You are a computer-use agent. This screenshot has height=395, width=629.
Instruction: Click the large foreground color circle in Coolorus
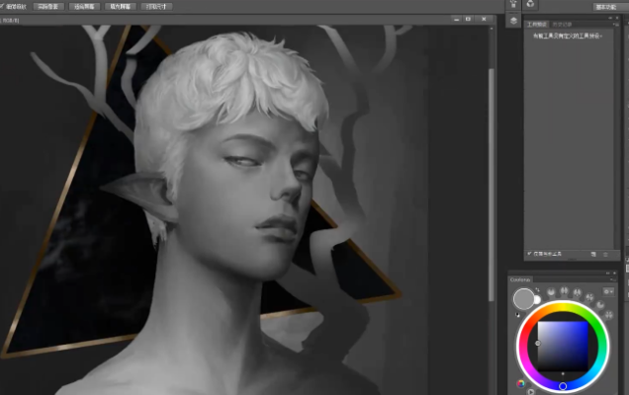pos(524,297)
